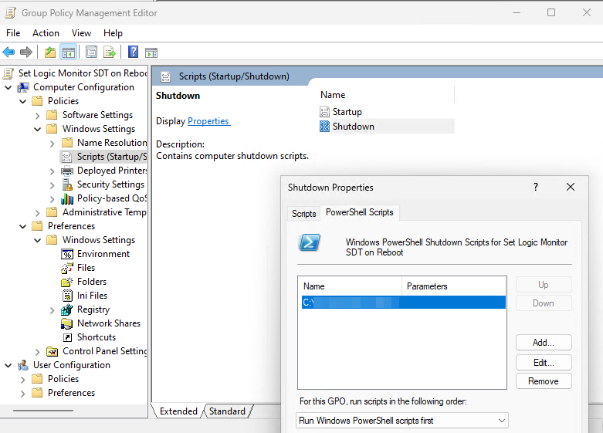Click the Show/Hide Action Pane icon
Viewport: 603px width, 433px height.
click(x=151, y=52)
